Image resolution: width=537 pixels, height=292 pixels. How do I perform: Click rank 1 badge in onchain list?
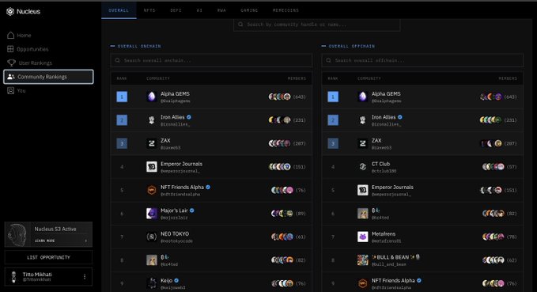point(122,97)
